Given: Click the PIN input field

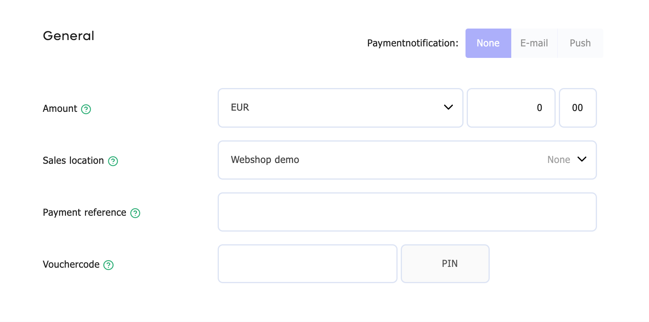Looking at the screenshot, I should [445, 264].
